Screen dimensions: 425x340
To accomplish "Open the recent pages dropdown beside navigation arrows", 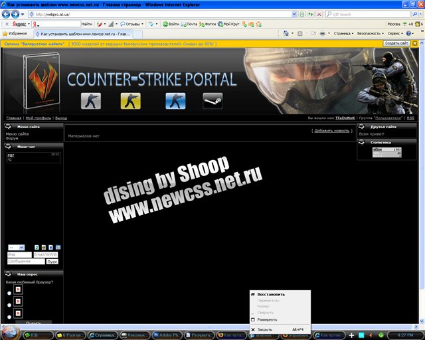I will click(x=23, y=15).
